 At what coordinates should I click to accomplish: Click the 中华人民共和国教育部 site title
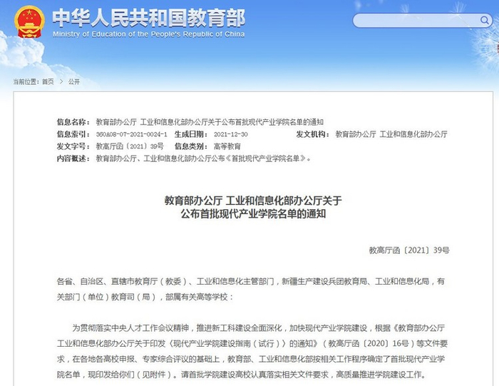(x=148, y=18)
